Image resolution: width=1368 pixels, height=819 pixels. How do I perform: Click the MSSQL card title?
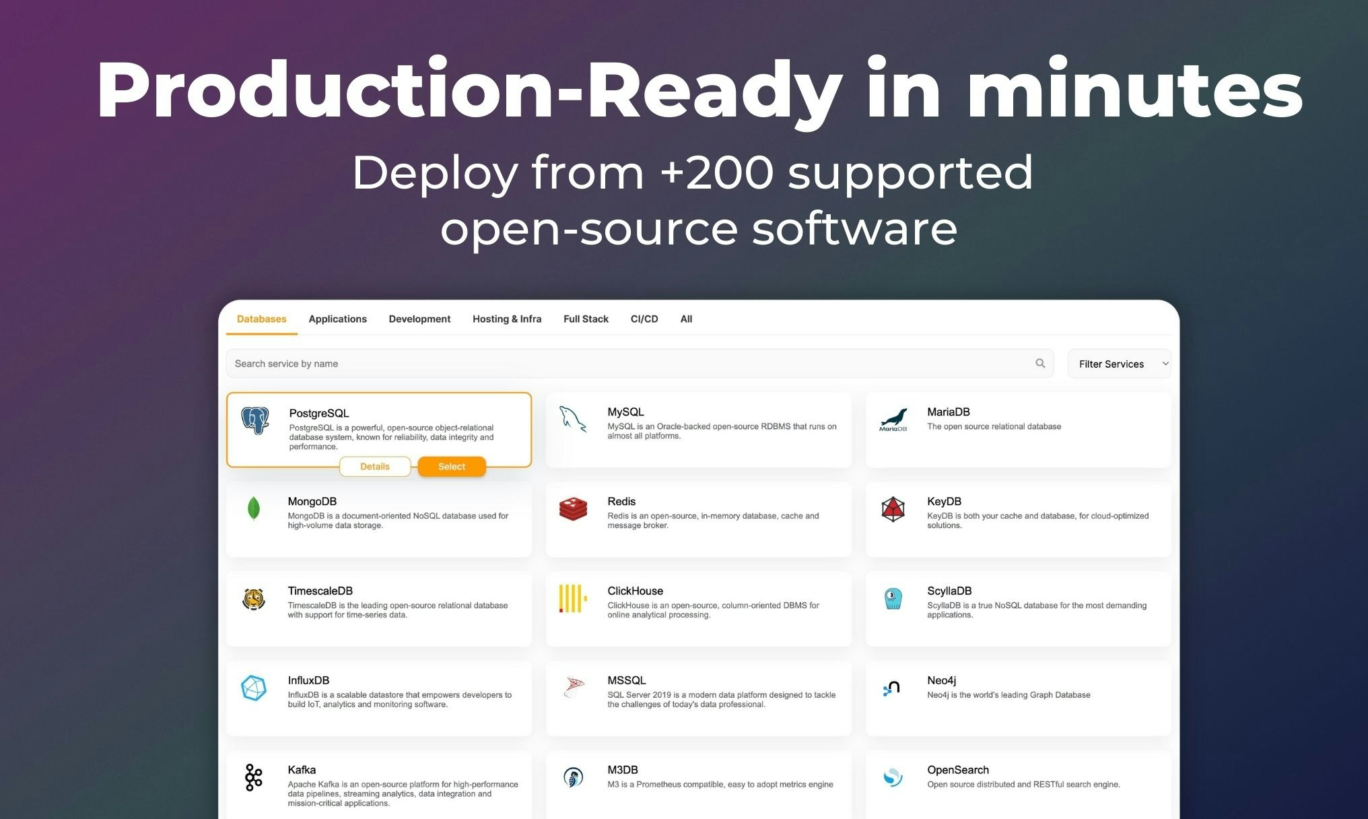tap(626, 680)
